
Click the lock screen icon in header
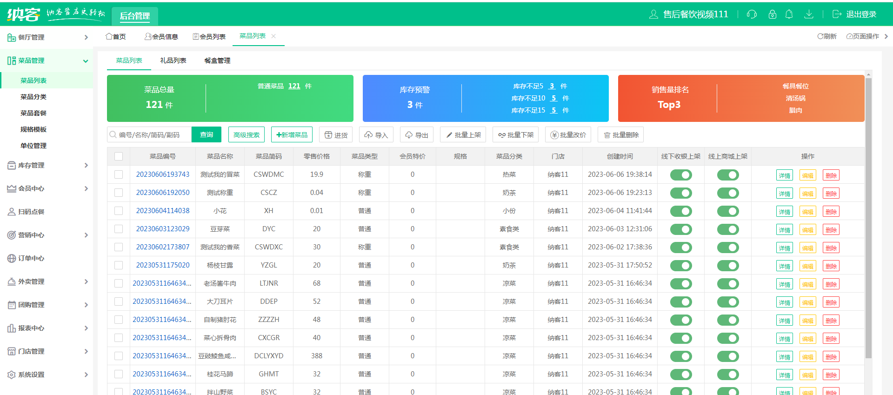tap(772, 14)
